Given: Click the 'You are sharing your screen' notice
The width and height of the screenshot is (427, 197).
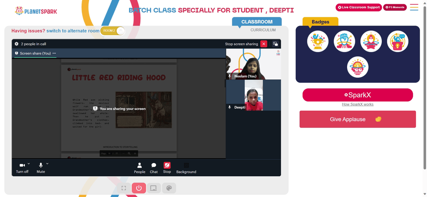Looking at the screenshot, I should point(119,108).
